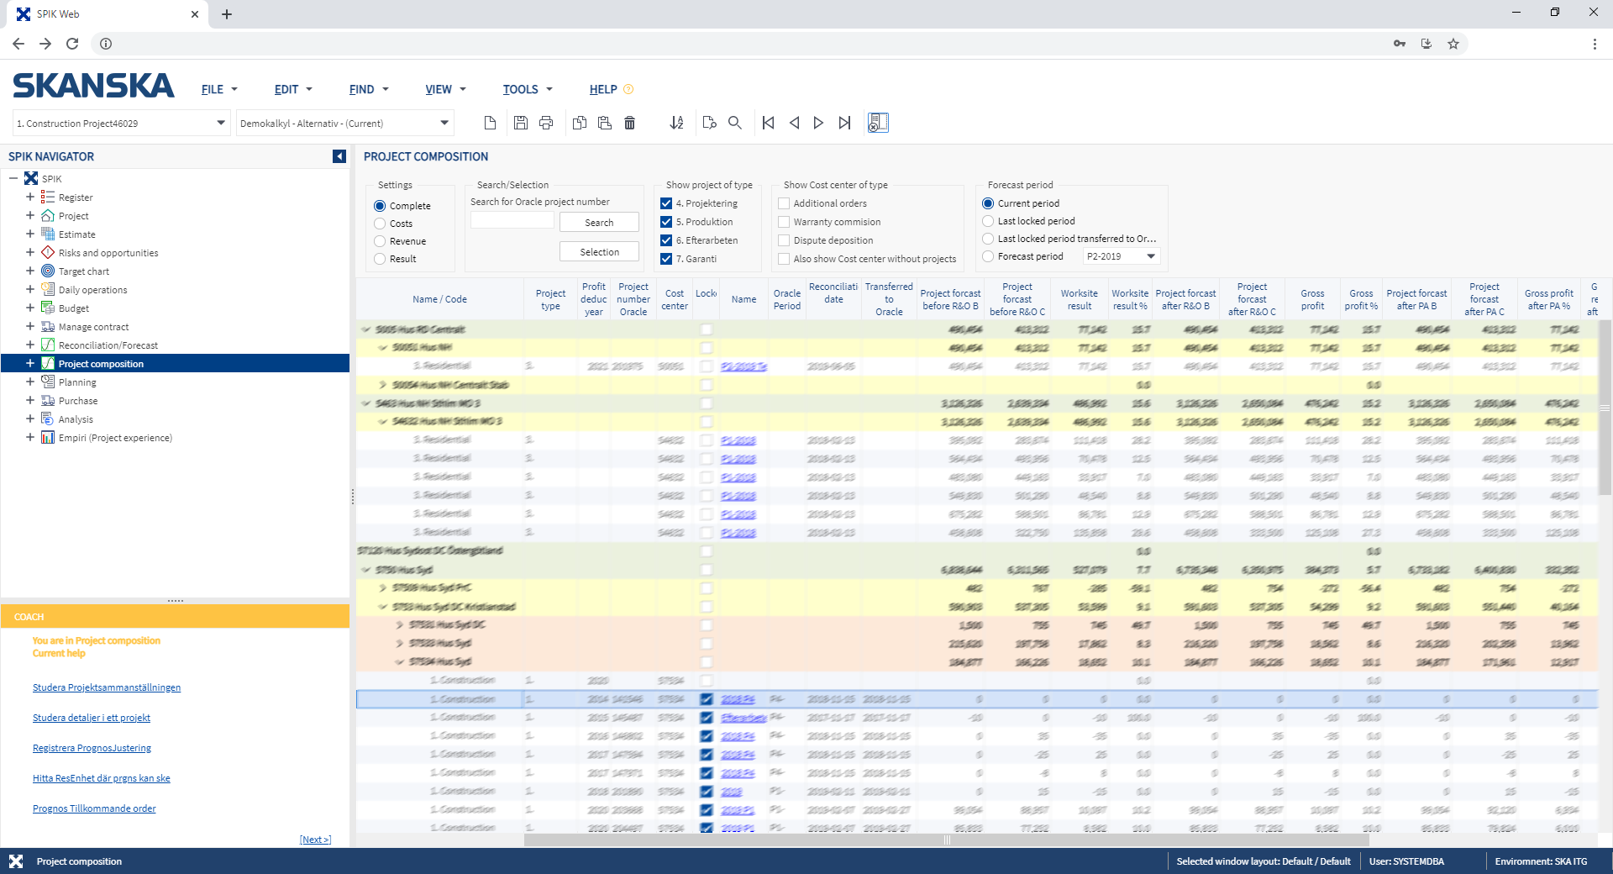The height and width of the screenshot is (874, 1613).
Task: Open the Construction Project46029 dropdown
Action: point(221,123)
